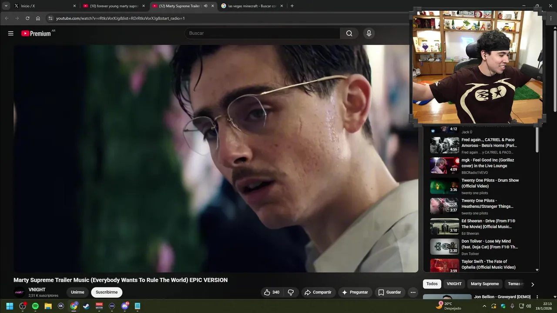Screen dimensions: 557x313
Task: Open Spotify from taskbar
Action: pos(35,306)
